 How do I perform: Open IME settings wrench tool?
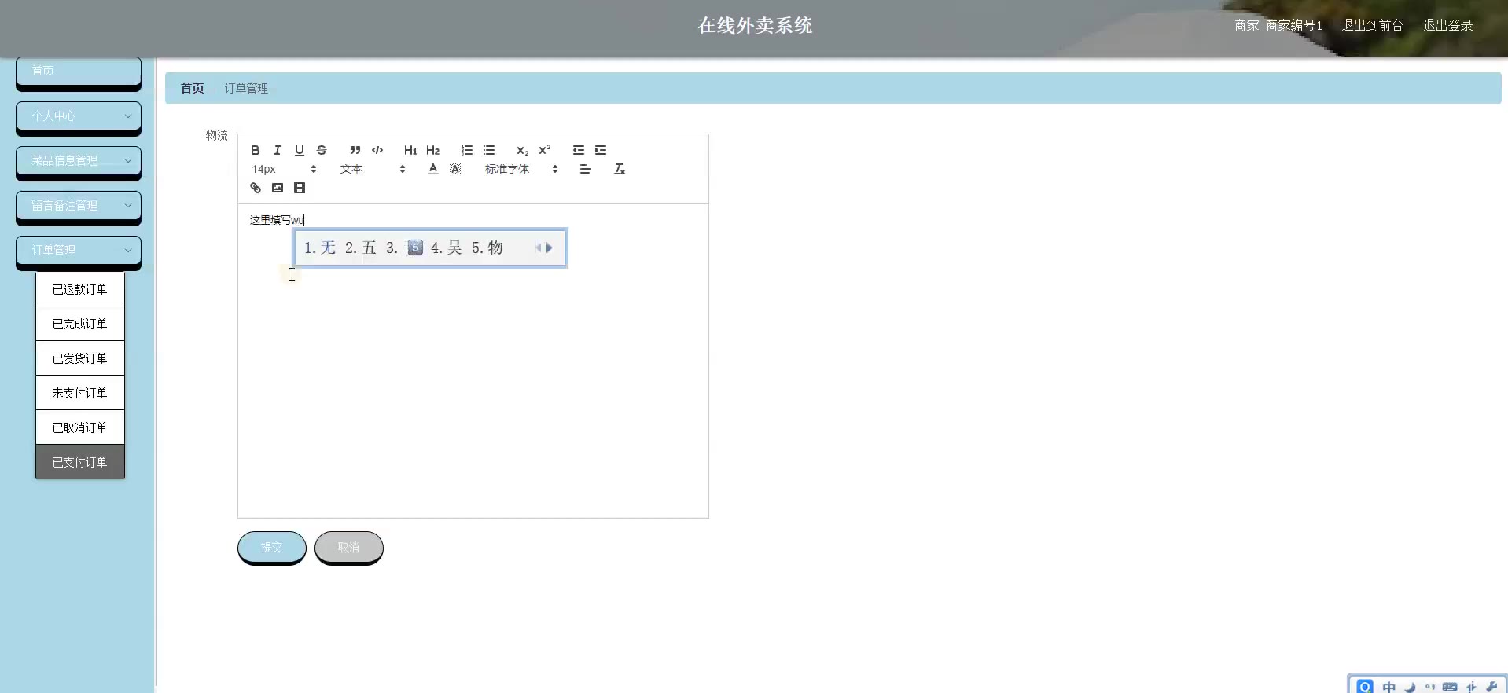[x=1491, y=687]
